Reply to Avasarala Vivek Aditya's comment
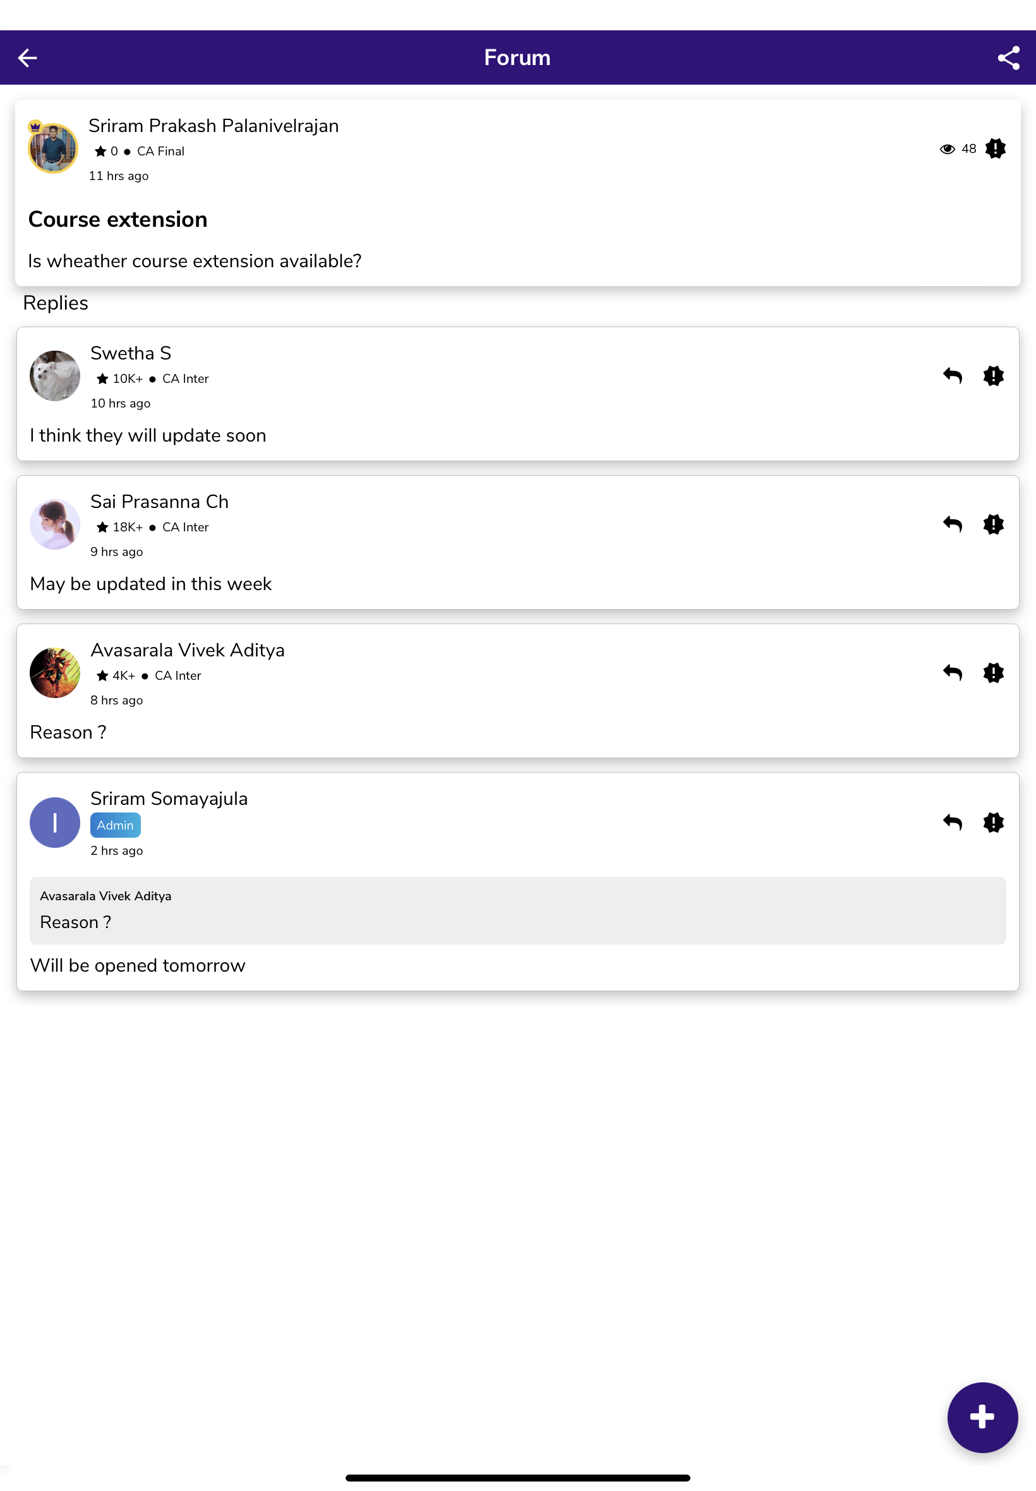Viewport: 1036px width, 1491px height. [x=952, y=672]
